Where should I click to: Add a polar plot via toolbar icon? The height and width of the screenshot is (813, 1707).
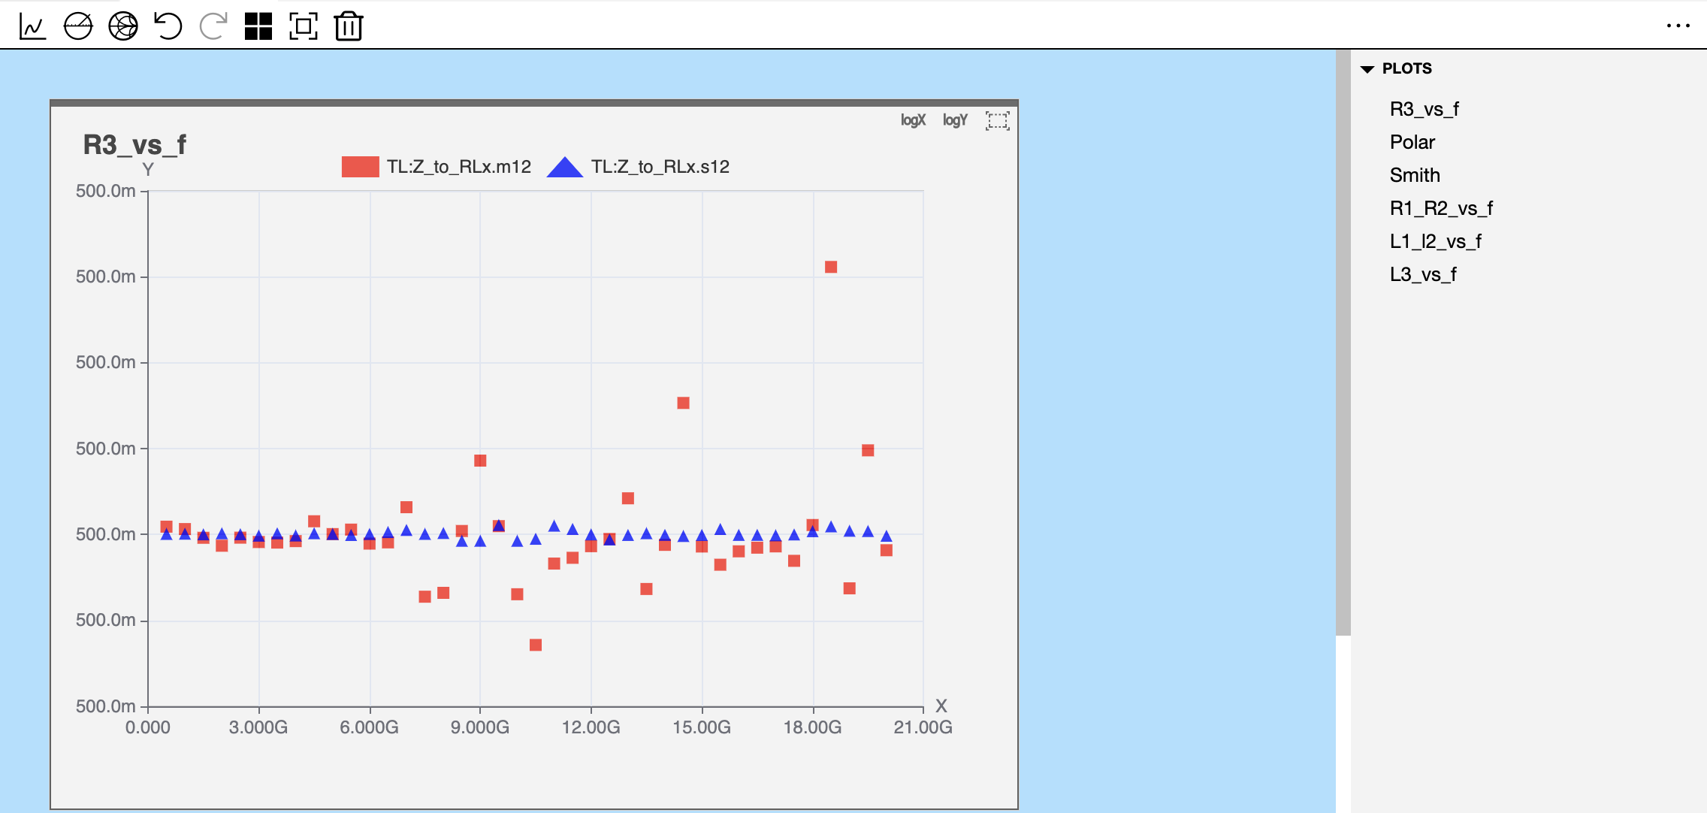tap(78, 26)
